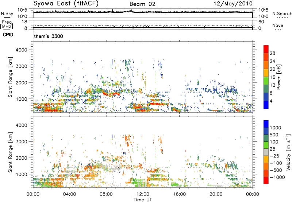Click the '4' power colorbar tick value
The height and width of the screenshot is (202, 292).
click(271, 101)
